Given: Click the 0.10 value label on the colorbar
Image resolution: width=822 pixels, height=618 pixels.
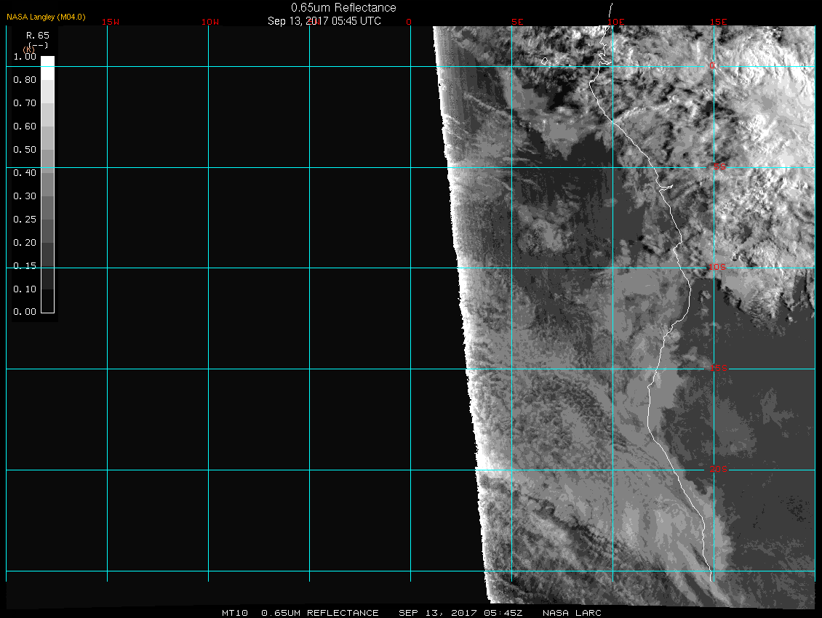Looking at the screenshot, I should [25, 289].
